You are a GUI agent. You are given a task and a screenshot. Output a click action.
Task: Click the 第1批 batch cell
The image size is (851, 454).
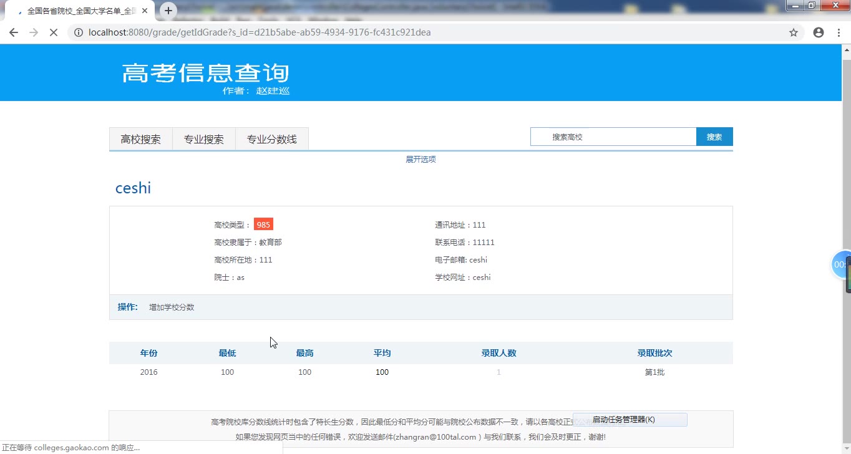point(654,372)
